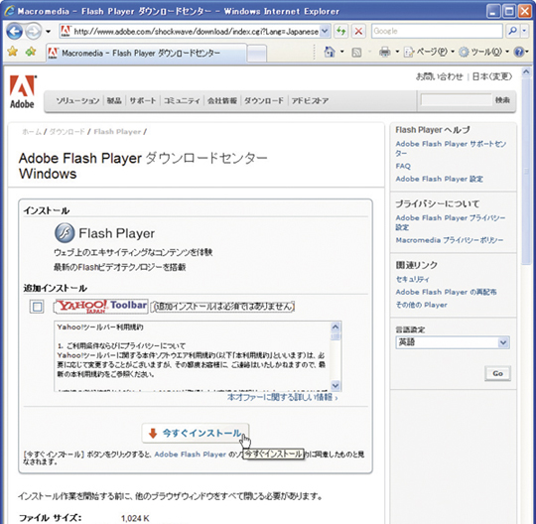The width and height of the screenshot is (536, 524).
Task: Click the browser Forward arrow button
Action: tap(34, 32)
